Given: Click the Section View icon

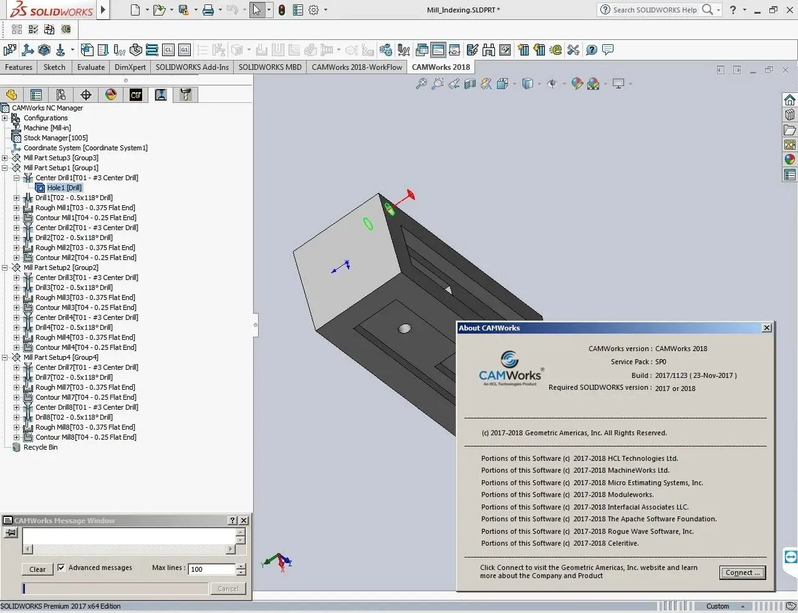Looking at the screenshot, I should pyautogui.click(x=470, y=84).
